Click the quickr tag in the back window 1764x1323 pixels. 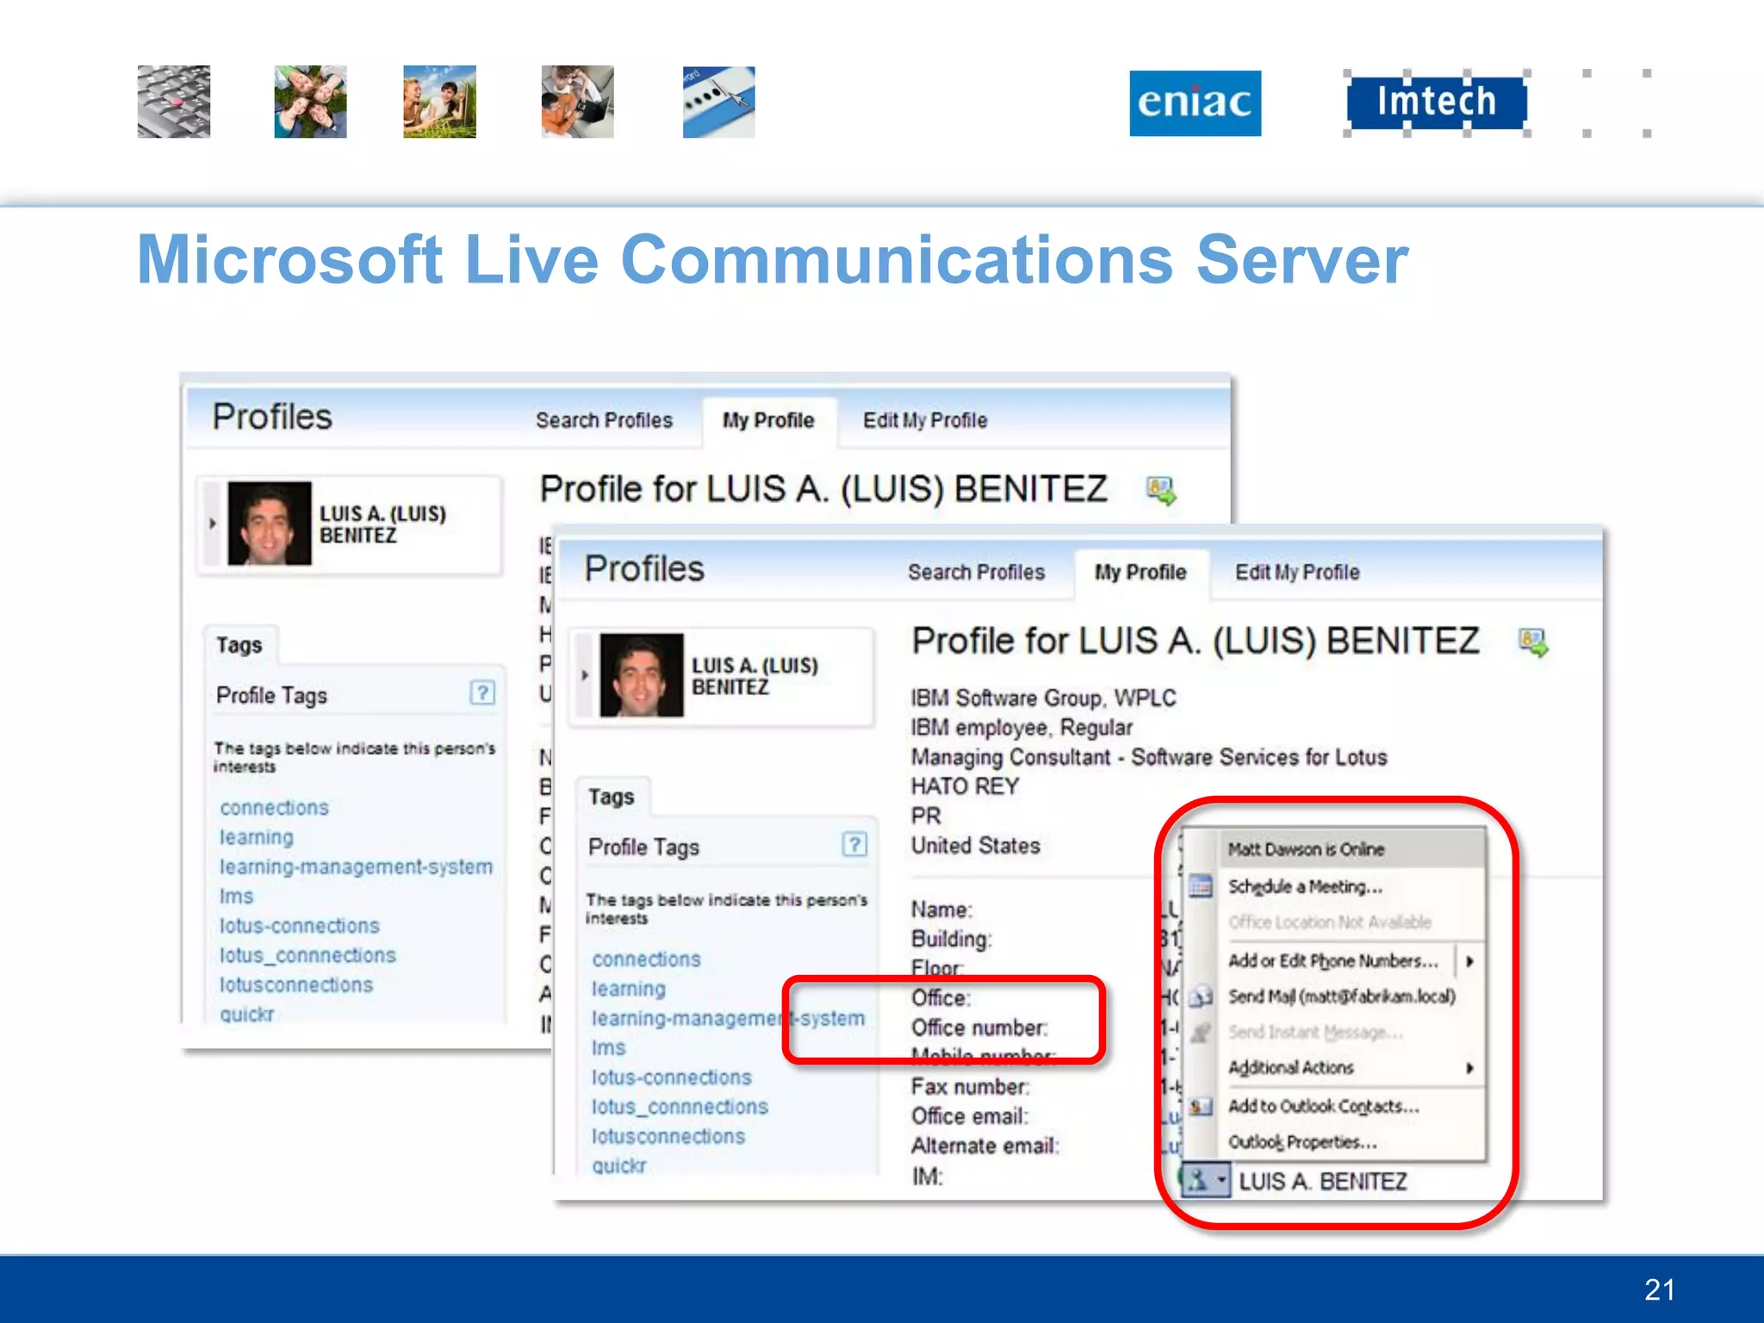(x=246, y=1015)
